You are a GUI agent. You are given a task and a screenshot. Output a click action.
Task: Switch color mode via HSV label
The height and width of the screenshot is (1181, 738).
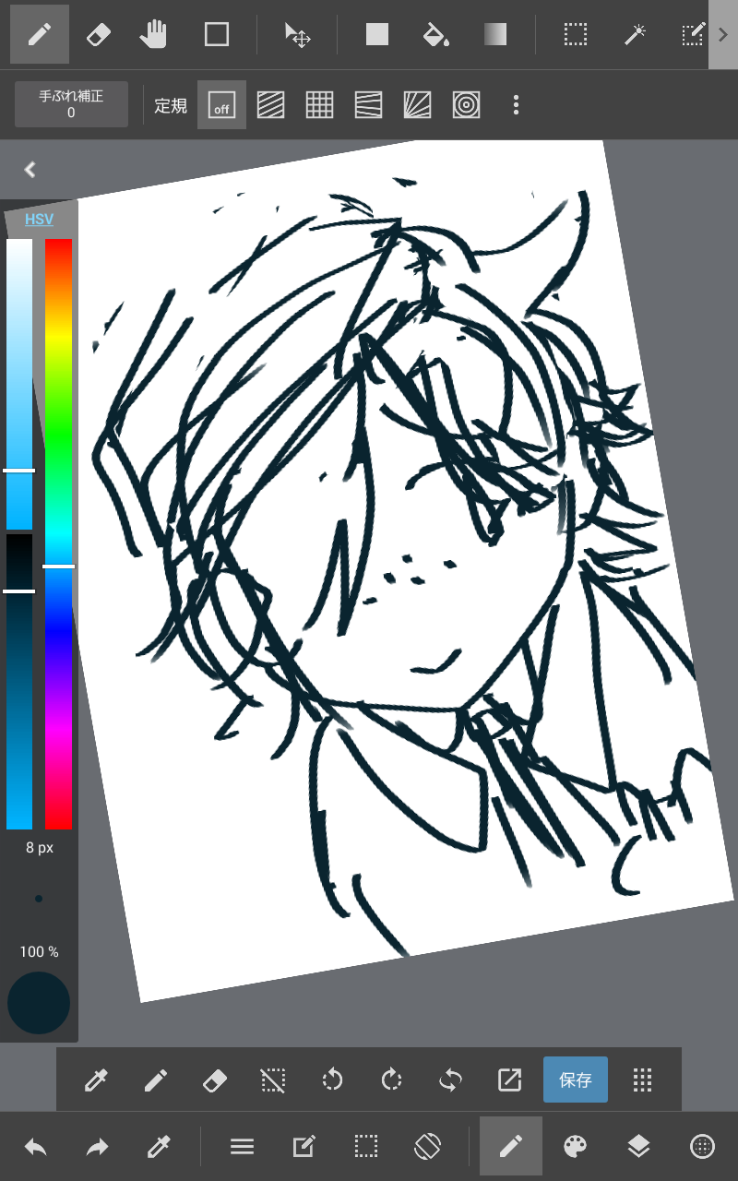pyautogui.click(x=39, y=219)
